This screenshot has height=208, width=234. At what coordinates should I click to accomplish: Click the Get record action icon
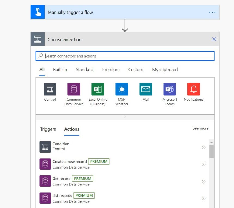[45, 181]
